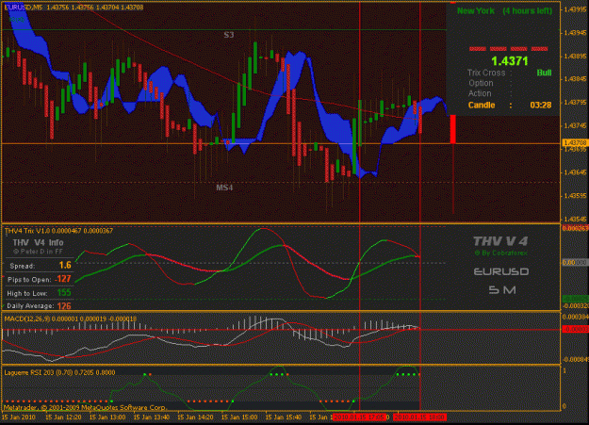
Task: Click the '15 Jan 14:20' time axis label
Action: point(195,417)
